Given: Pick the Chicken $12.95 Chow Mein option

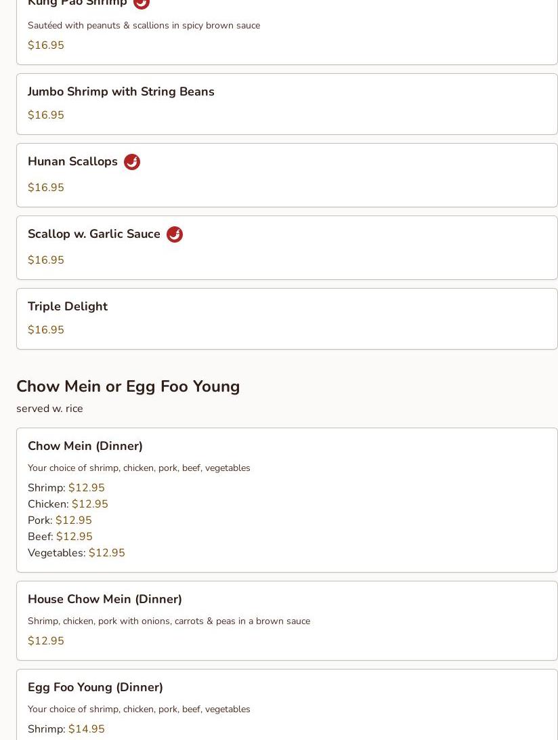Looking at the screenshot, I should [68, 504].
